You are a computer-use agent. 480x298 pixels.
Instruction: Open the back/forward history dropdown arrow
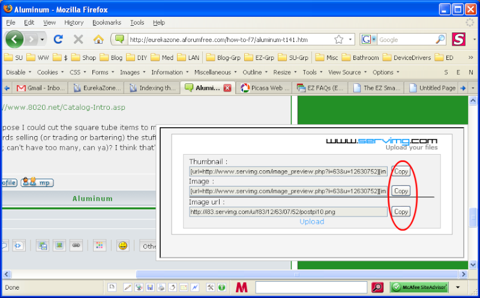point(42,40)
